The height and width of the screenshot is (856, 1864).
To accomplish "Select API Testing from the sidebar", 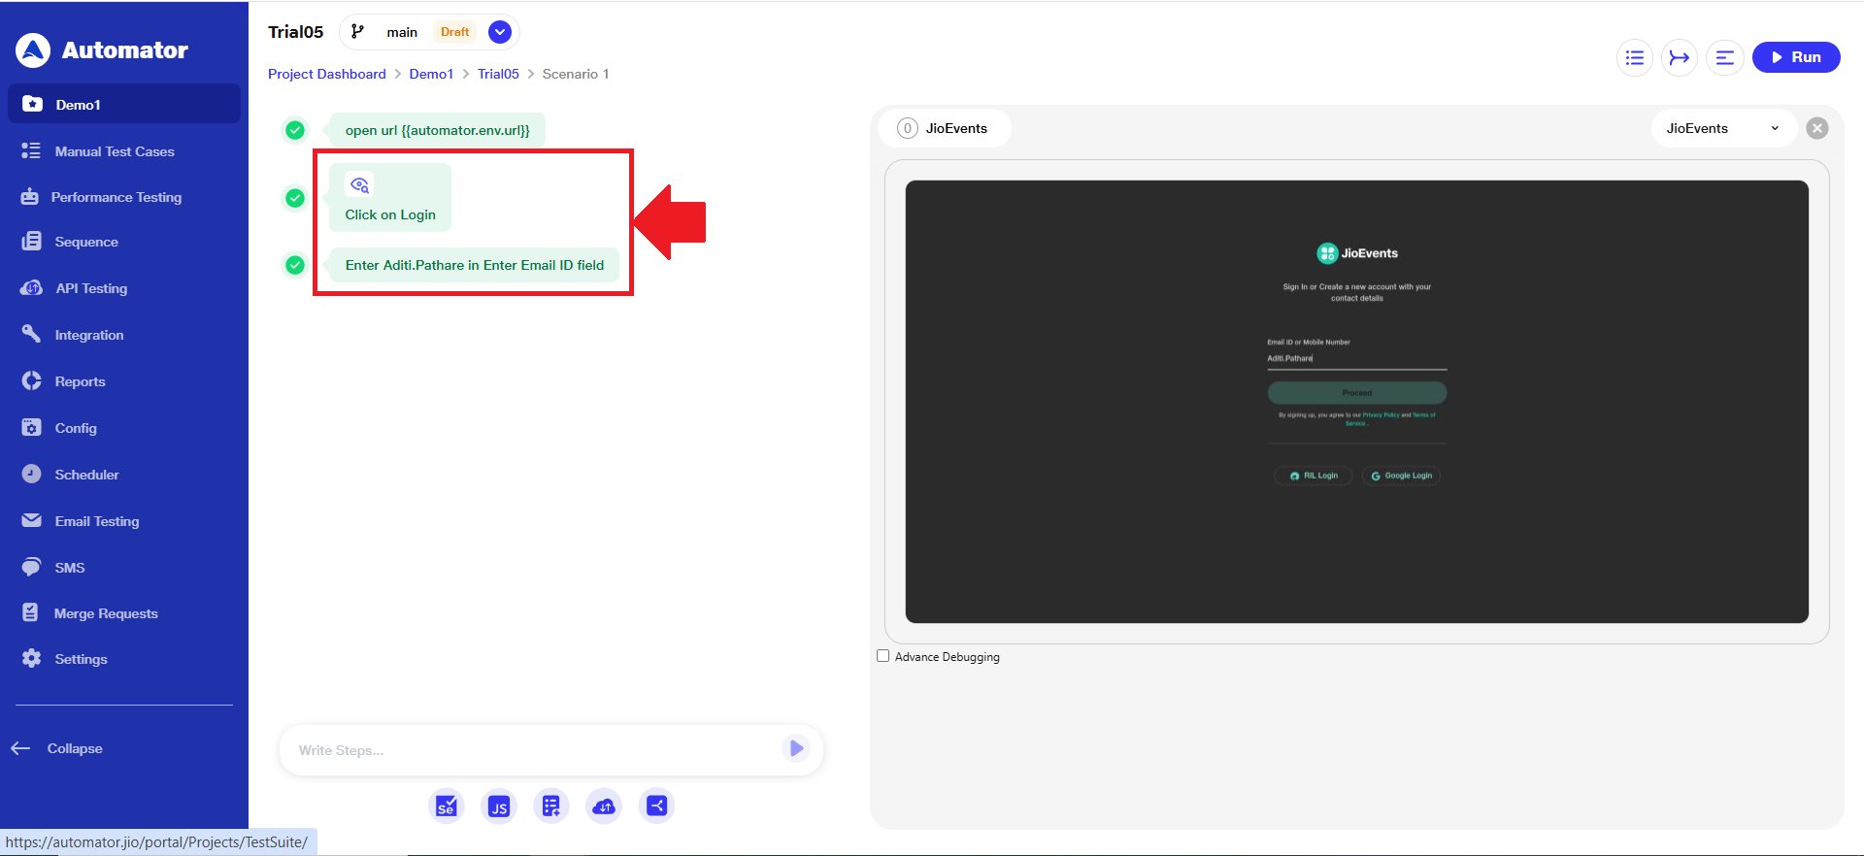I will 90,288.
